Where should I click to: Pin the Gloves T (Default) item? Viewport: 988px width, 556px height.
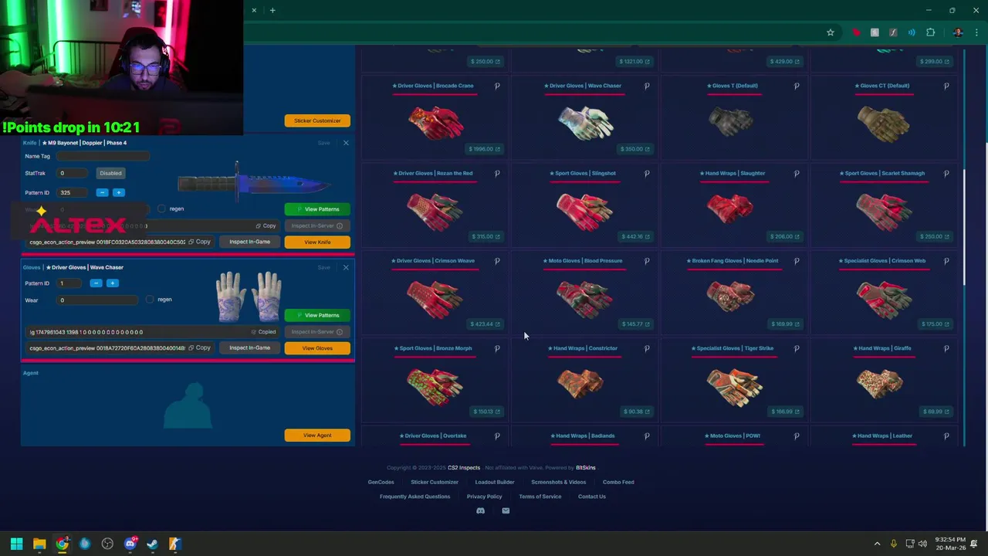(x=797, y=86)
